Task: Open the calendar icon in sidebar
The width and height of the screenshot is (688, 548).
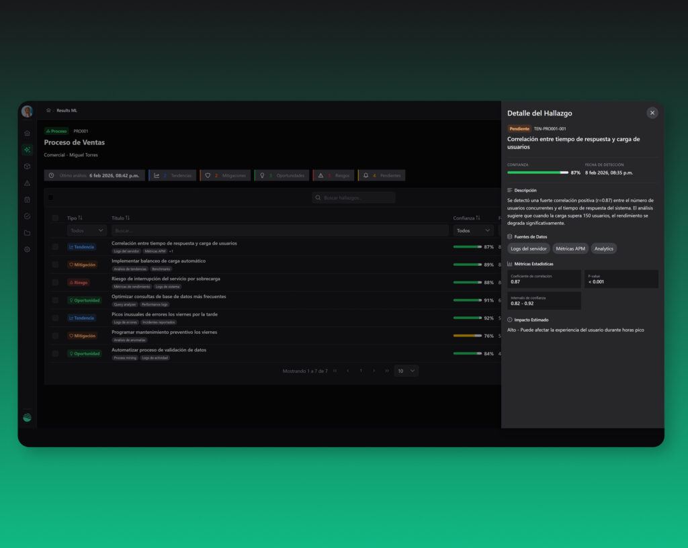Action: click(x=27, y=199)
